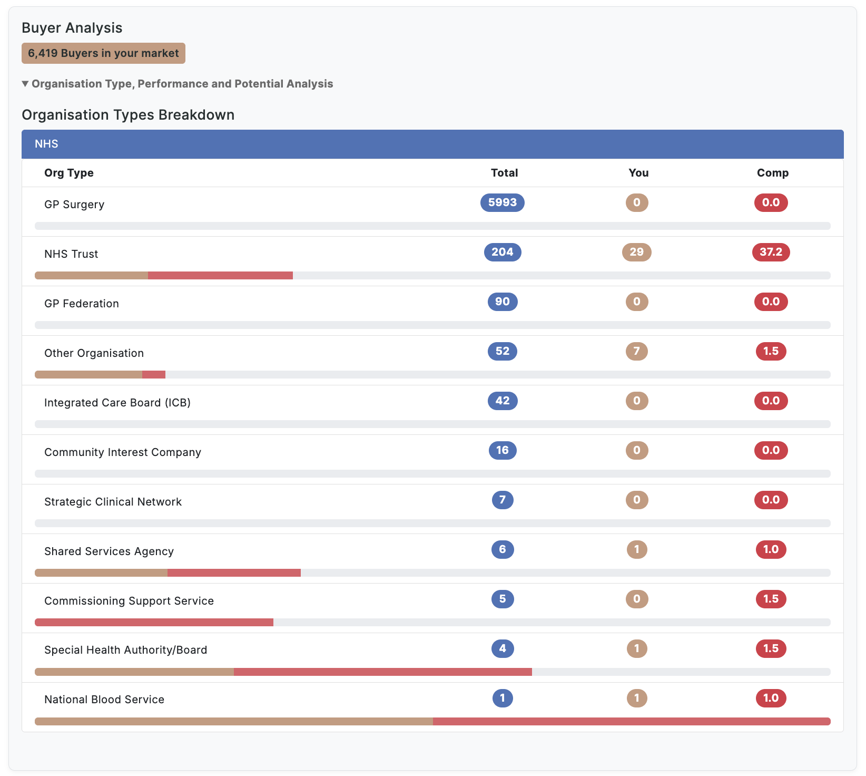Image resolution: width=866 pixels, height=776 pixels.
Task: Click the 1.5 Comp badge for Other Organisation
Action: [771, 351]
